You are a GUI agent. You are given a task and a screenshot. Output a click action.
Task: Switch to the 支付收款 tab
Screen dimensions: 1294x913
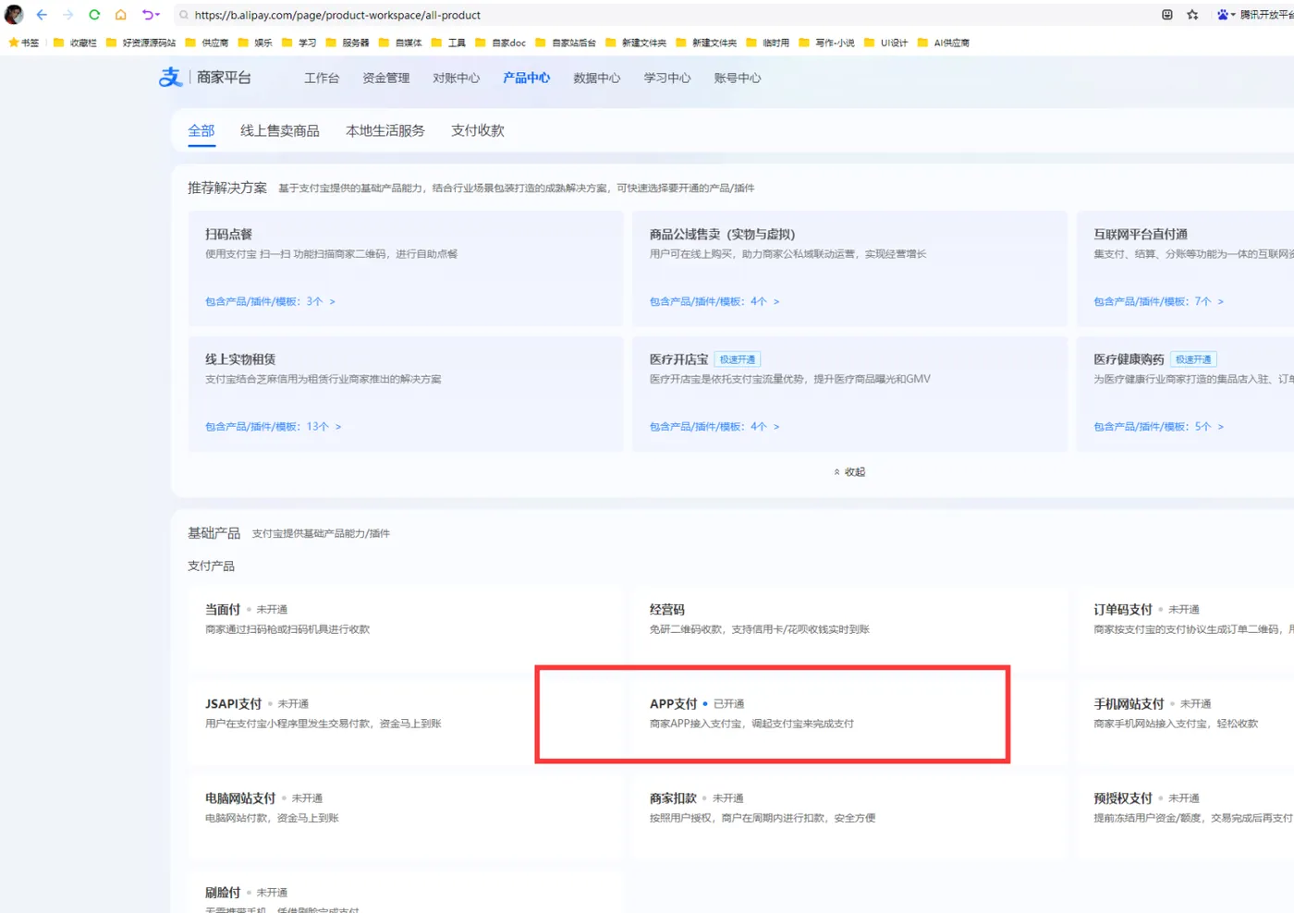(478, 130)
